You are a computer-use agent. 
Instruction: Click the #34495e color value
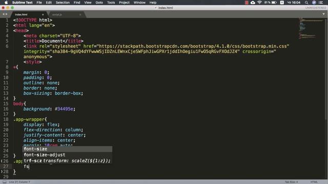coord(64,109)
